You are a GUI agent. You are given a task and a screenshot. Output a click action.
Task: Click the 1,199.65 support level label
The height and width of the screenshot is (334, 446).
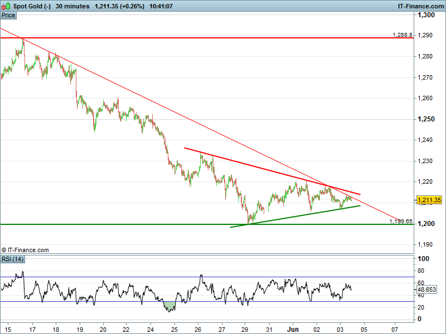coord(401,221)
